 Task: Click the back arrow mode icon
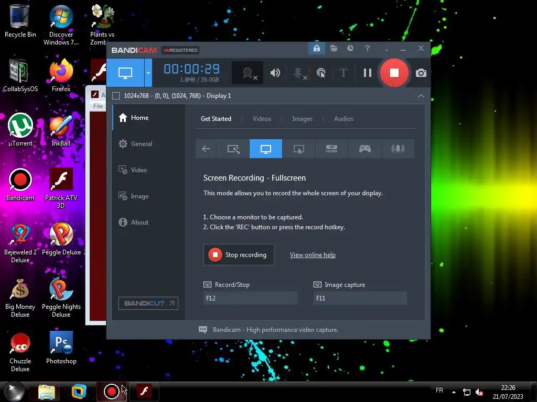pos(206,149)
